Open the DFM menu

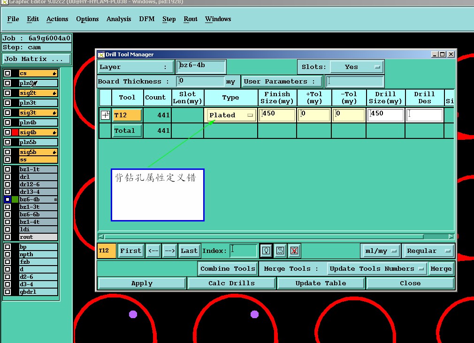click(146, 19)
